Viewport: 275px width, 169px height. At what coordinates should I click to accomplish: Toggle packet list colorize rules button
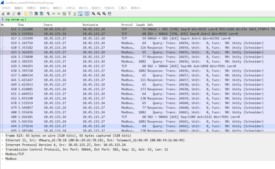(x=86, y=14)
